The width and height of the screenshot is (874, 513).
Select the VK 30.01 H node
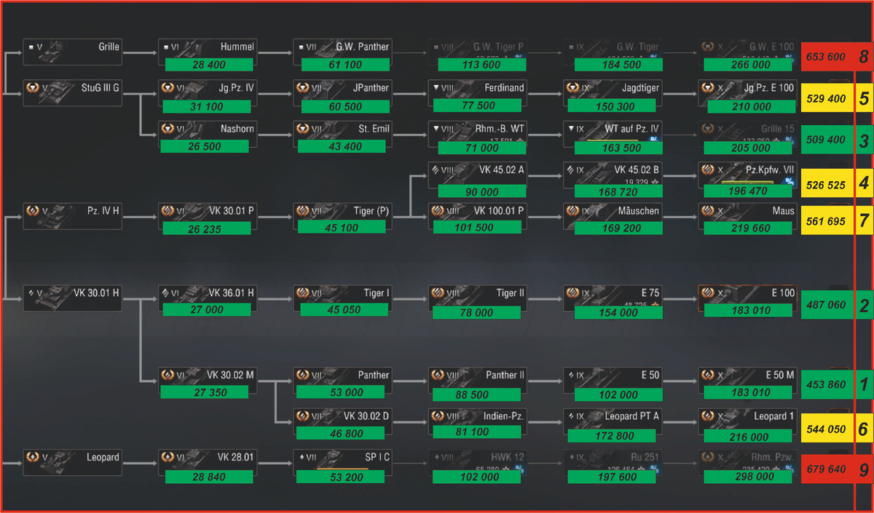pos(72,298)
